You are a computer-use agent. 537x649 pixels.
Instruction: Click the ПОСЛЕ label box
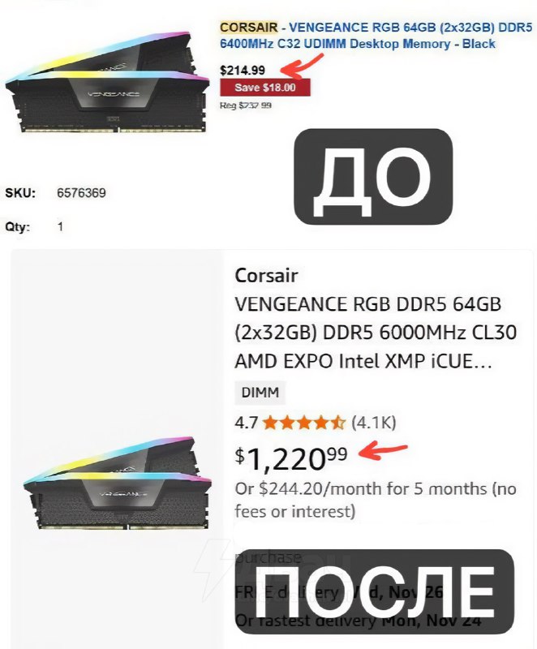click(375, 592)
